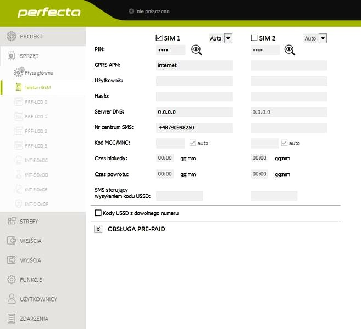Click the UŻYTKOWNICY person icon
Viewport: 361px width, 329px height.
12,299
